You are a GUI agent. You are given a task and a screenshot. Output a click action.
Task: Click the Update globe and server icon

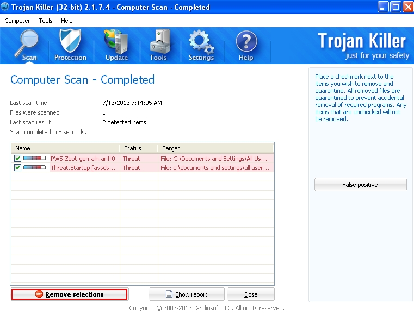116,46
